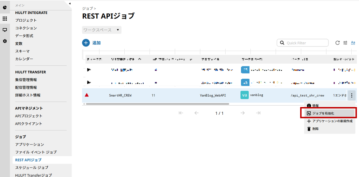Click the Aa text size icon

click(353, 43)
